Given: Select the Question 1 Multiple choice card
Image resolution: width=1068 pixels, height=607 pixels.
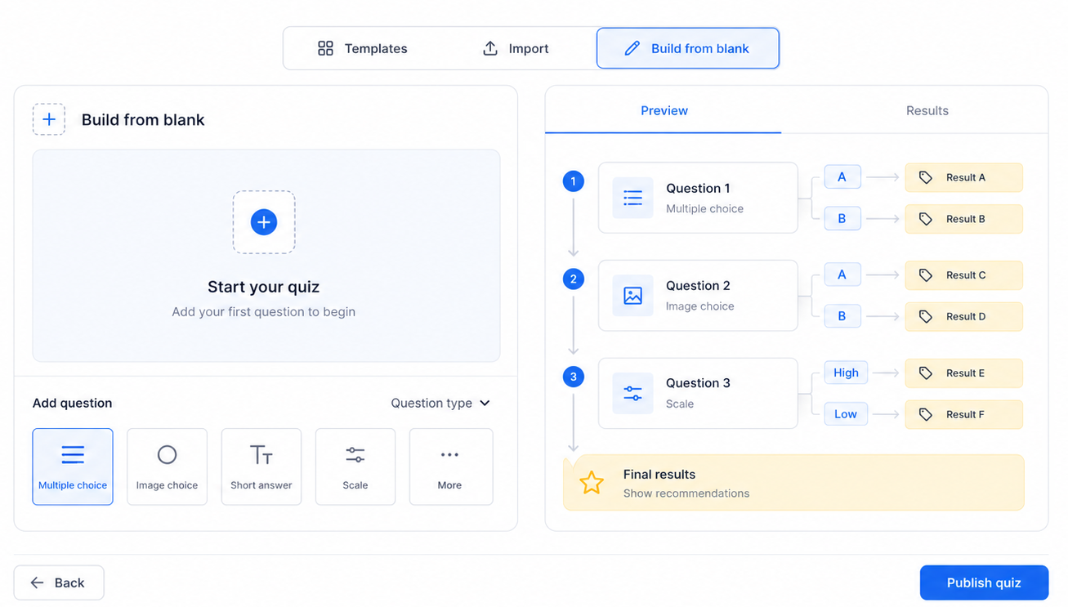Looking at the screenshot, I should click(698, 198).
